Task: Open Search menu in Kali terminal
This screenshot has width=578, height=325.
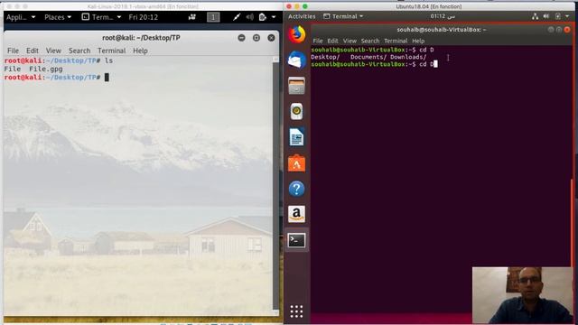Action: [x=79, y=51]
